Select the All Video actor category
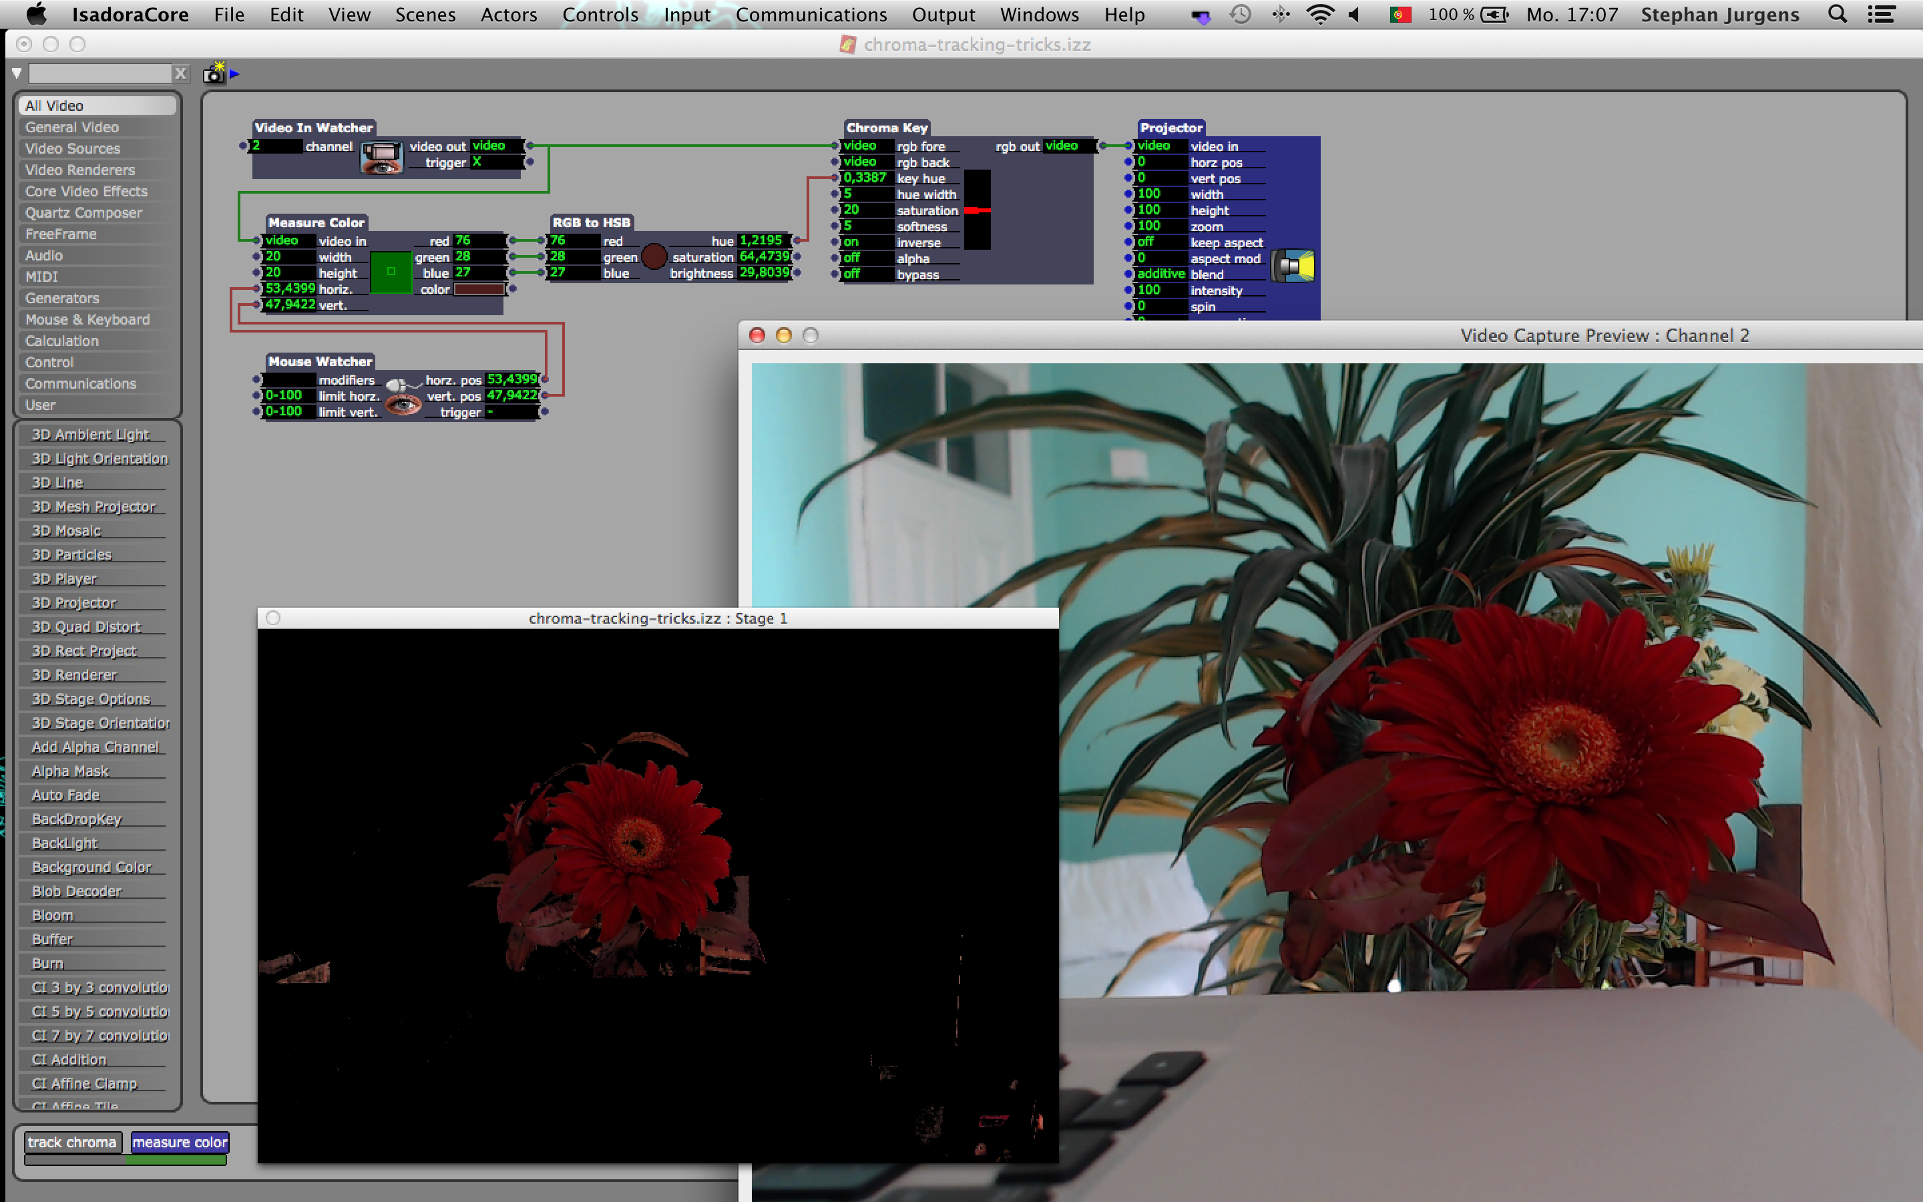Viewport: 1923px width, 1202px height. pos(97,105)
